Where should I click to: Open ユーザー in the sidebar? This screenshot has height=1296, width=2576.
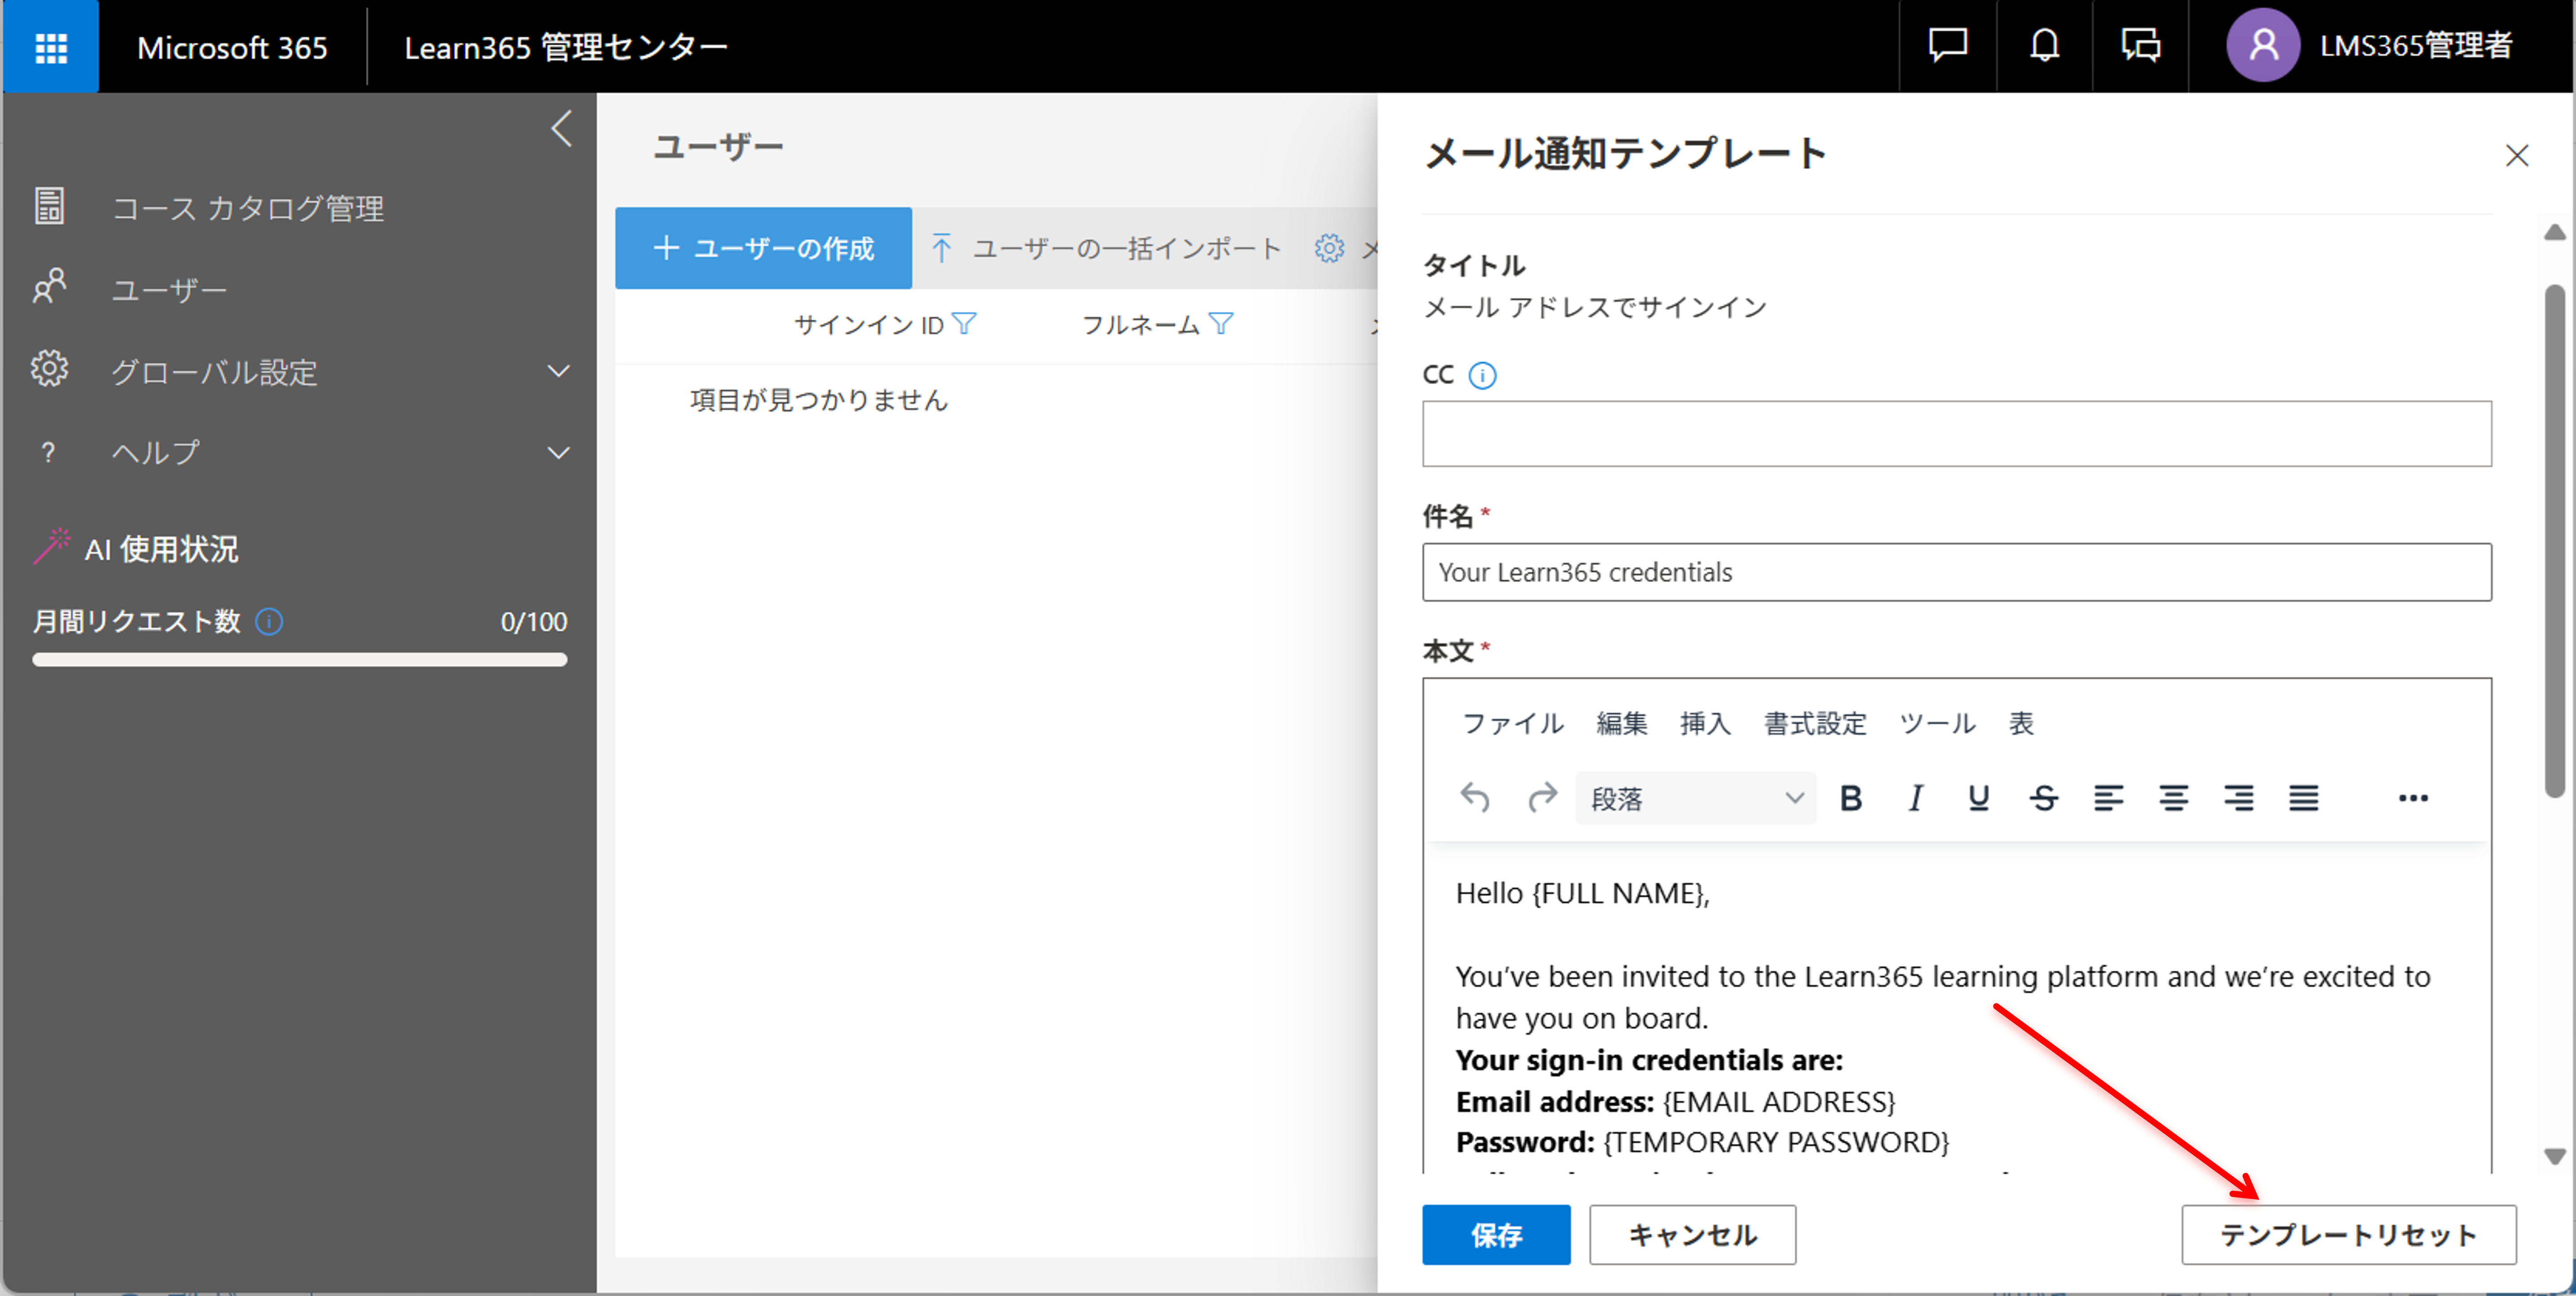[x=169, y=290]
